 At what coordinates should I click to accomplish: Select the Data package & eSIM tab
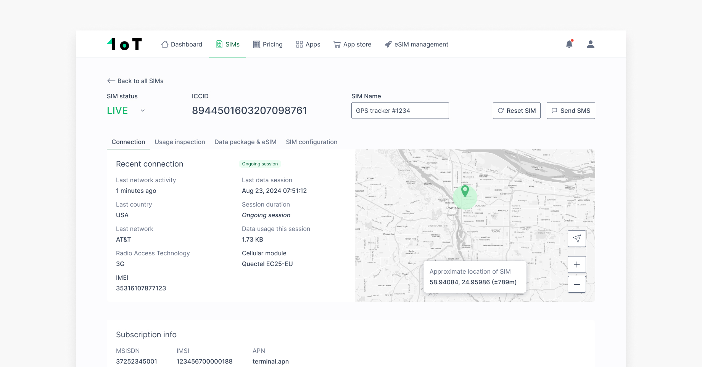(x=245, y=142)
